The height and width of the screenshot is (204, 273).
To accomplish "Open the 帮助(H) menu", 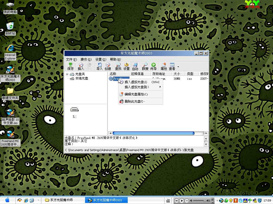I will (x=115, y=59).
